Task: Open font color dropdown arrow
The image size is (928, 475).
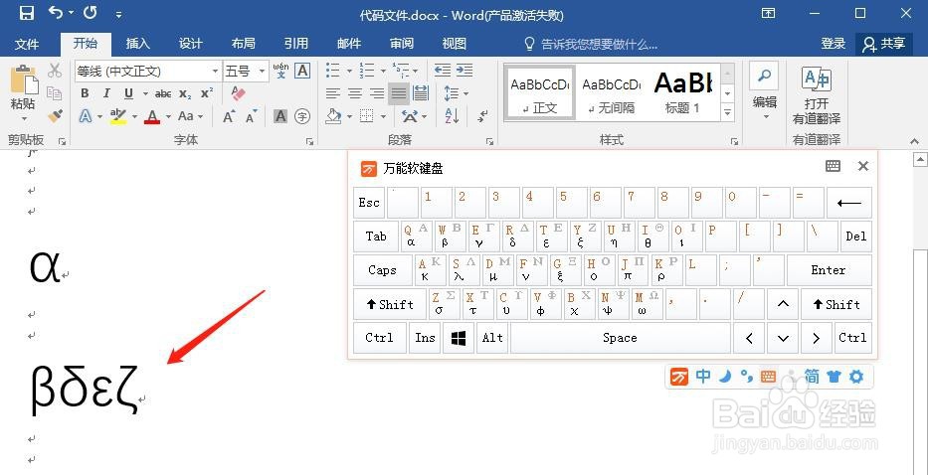Action: [169, 116]
